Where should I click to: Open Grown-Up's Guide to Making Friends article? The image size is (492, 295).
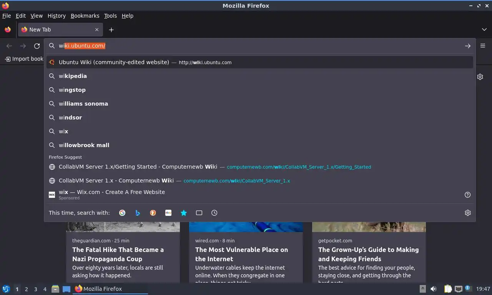[369, 252]
